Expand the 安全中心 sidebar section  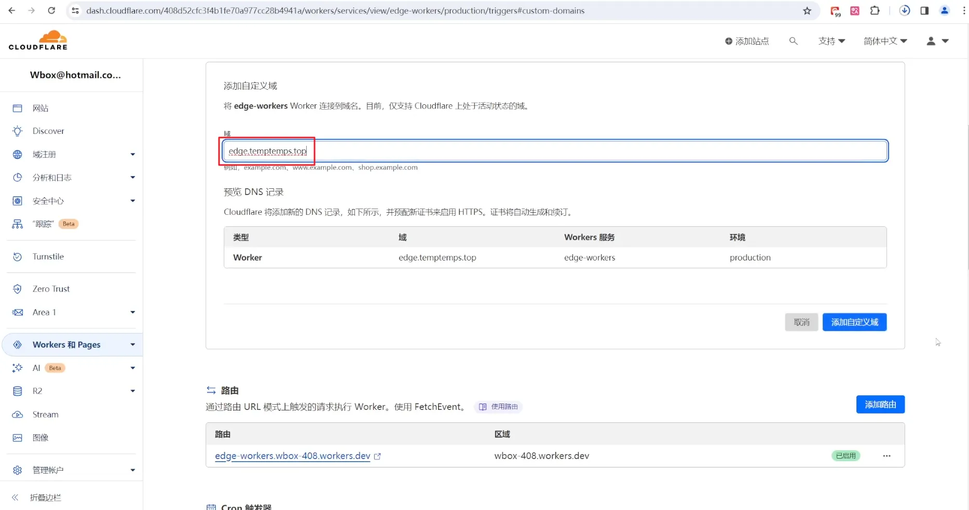coord(133,201)
